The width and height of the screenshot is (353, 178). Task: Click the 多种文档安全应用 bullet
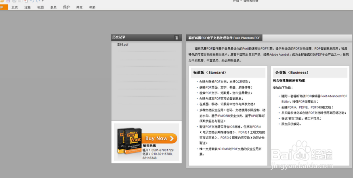point(232,115)
